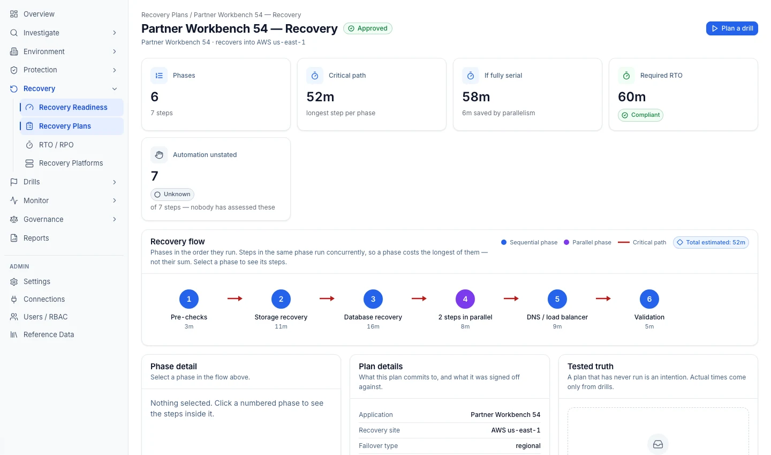The image size is (771, 455).
Task: Click the Overview grid icon in sidebar
Action: click(x=14, y=14)
